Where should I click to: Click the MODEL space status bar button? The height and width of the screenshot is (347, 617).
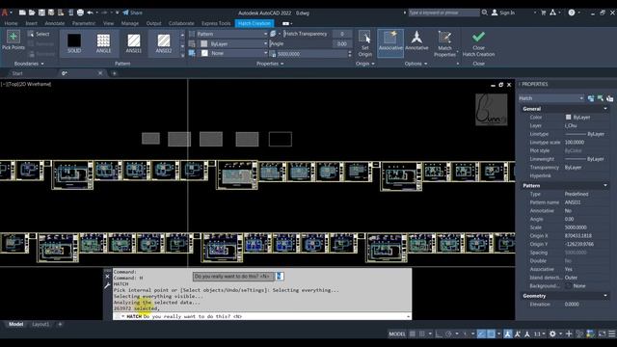(397, 334)
